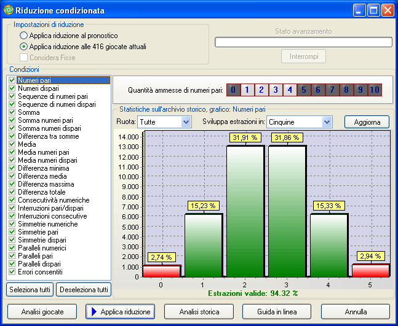Uncheck the 'Numeri dispari' condition checkbox
Screen dimensions: 398x326
point(12,88)
